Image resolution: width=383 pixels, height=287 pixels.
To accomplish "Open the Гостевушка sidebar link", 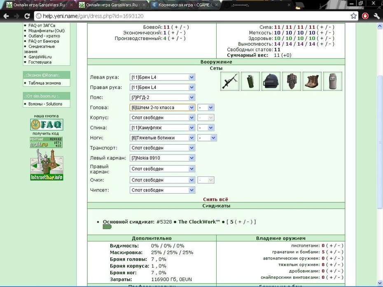I will point(40,62).
